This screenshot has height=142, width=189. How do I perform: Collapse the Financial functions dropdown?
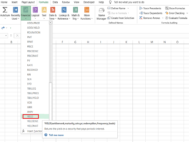click(26, 13)
